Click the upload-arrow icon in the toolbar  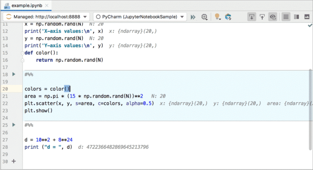click(262, 17)
